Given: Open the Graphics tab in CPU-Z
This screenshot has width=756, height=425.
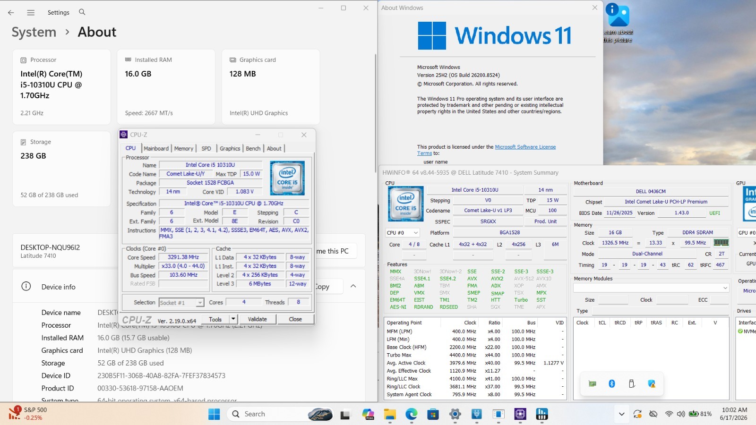Looking at the screenshot, I should (x=230, y=148).
